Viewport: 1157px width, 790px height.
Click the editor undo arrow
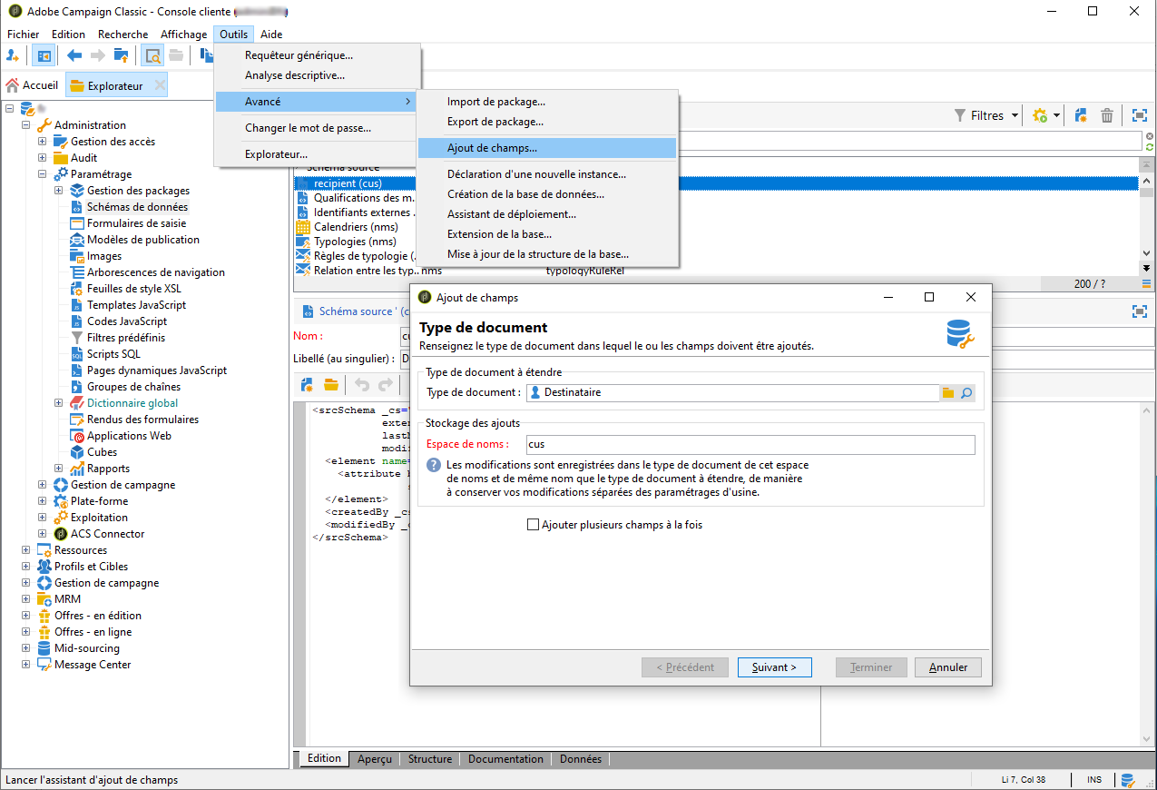point(362,385)
